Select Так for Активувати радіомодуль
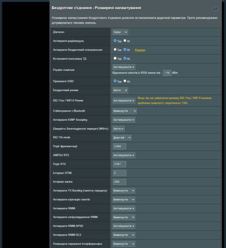 click(x=115, y=41)
